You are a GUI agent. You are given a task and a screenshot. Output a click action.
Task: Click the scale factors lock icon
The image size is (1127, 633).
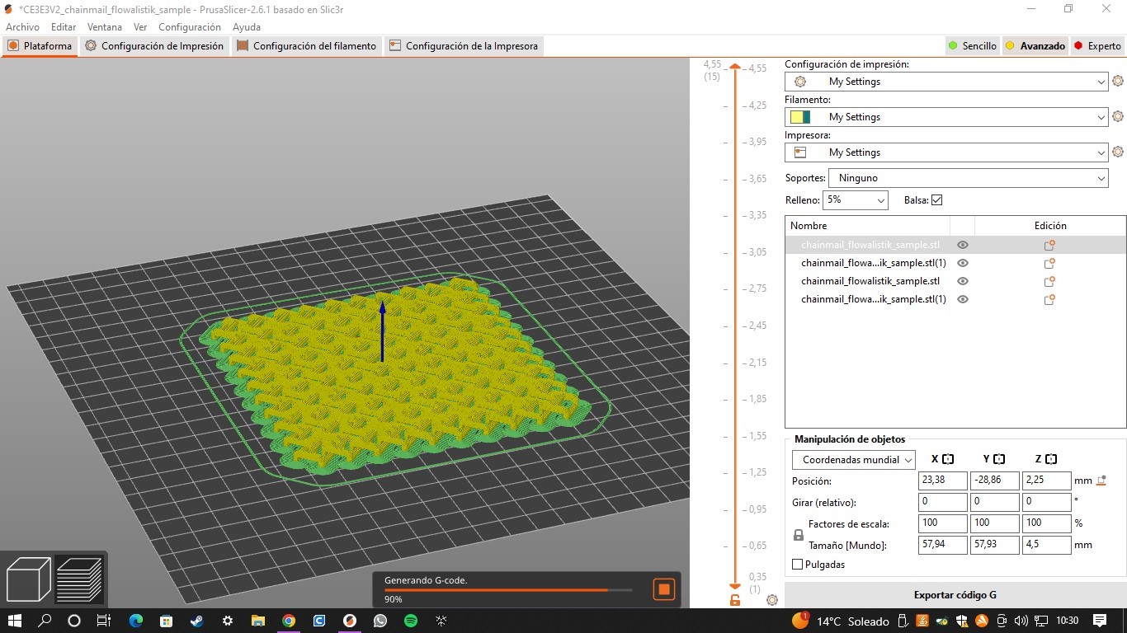[x=798, y=535]
